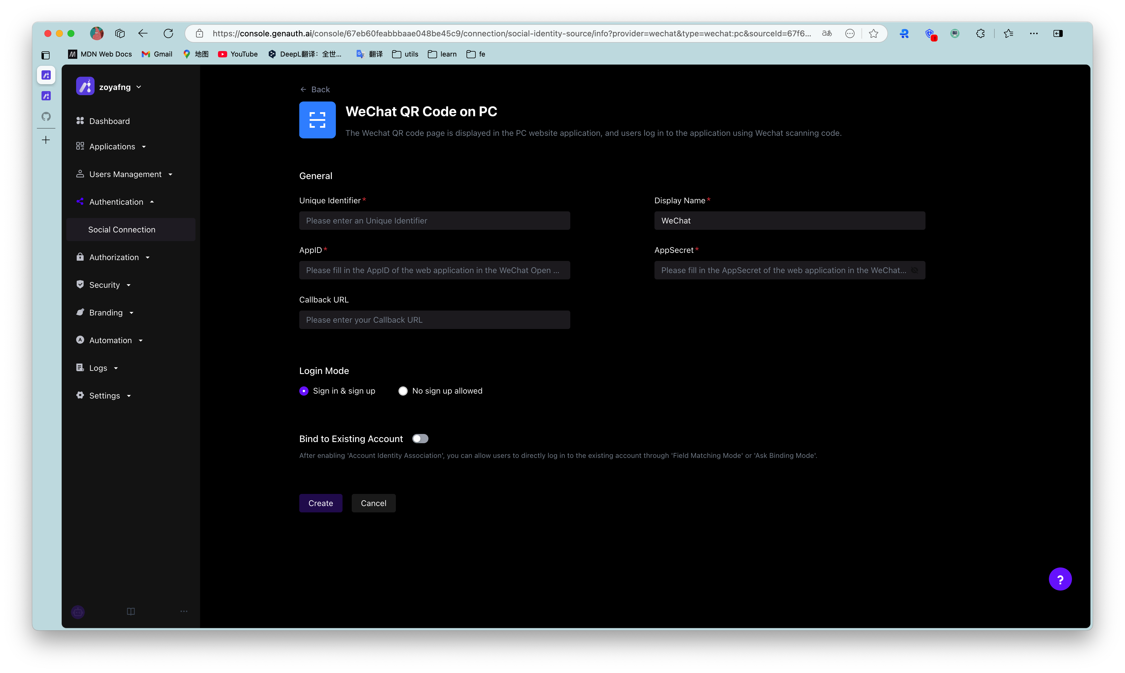Viewport: 1125px width, 673px height.
Task: Open the bot icon in sidebar footer
Action: coord(78,612)
